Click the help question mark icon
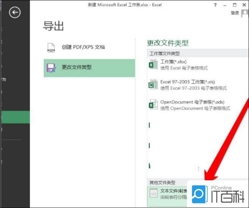 (215, 5)
